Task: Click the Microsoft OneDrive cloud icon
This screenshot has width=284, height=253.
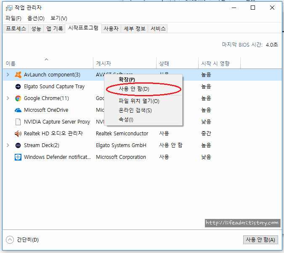Action: click(18, 110)
